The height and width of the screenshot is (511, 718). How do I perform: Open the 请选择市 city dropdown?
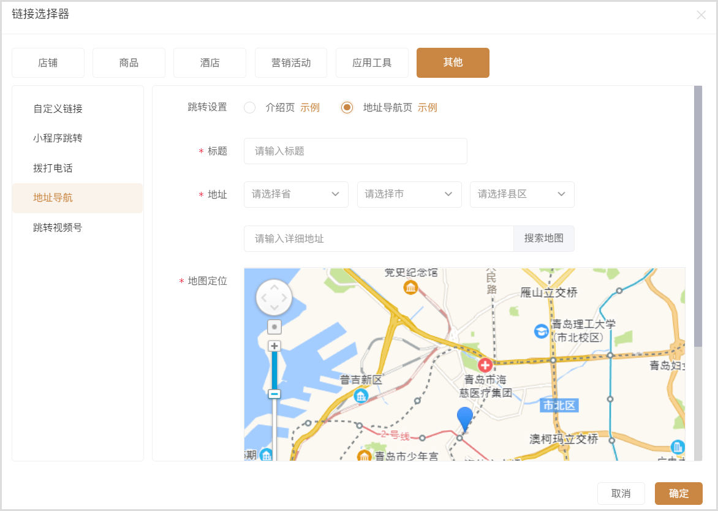(x=409, y=194)
